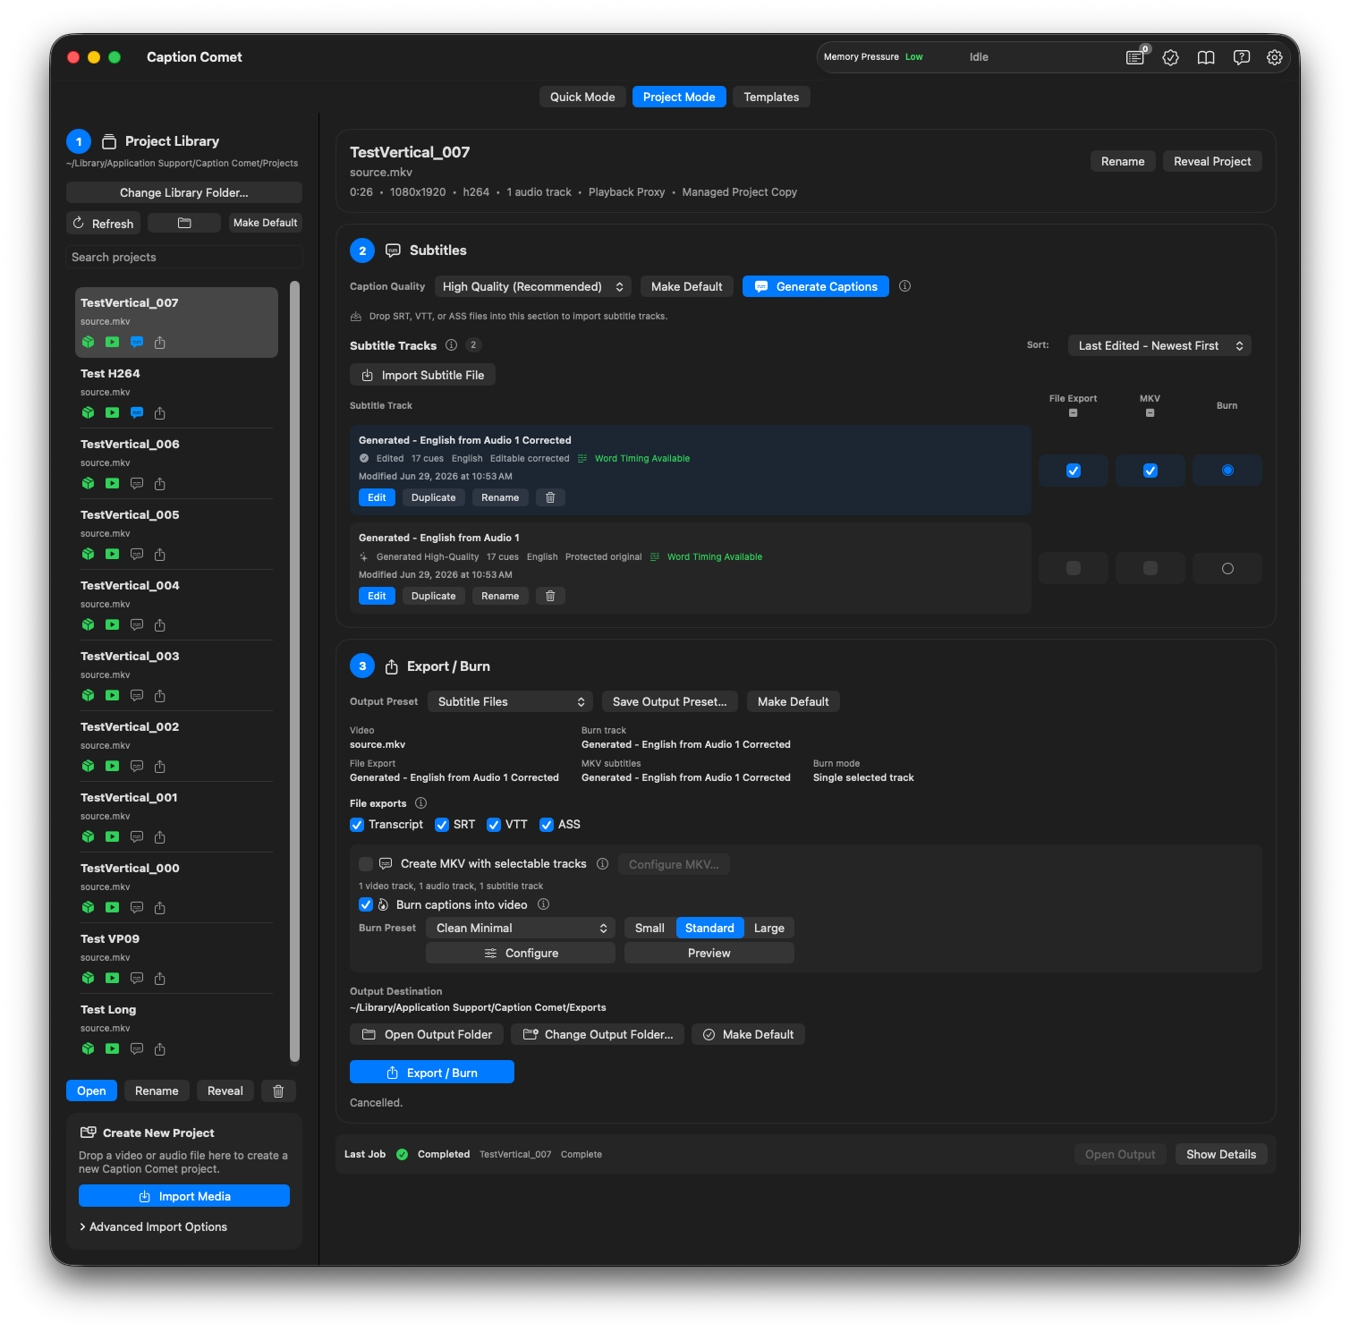Image resolution: width=1350 pixels, height=1332 pixels.
Task: Click the export share icon under Test Long
Action: pos(160,1048)
